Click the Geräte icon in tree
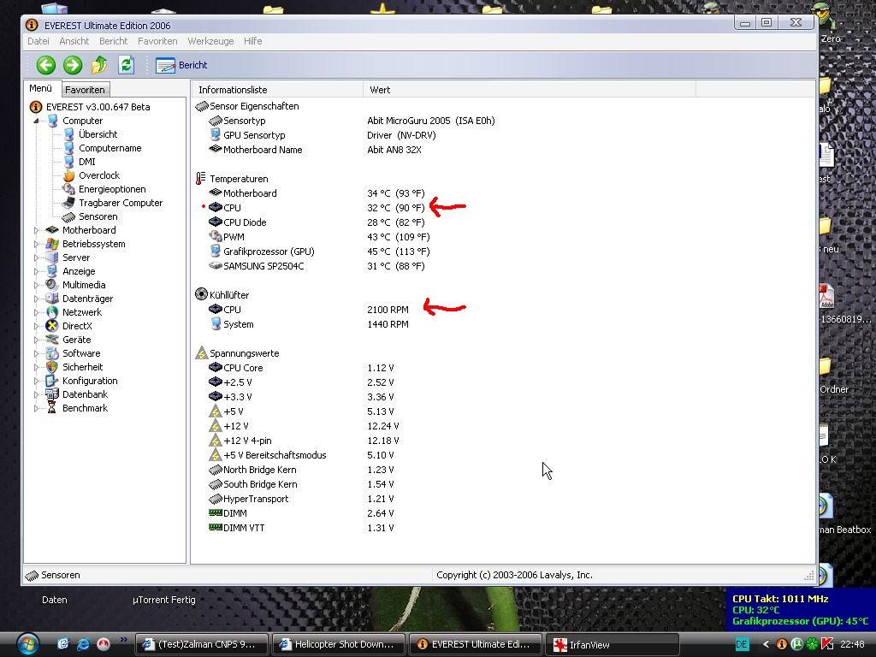The image size is (876, 657). [x=52, y=340]
